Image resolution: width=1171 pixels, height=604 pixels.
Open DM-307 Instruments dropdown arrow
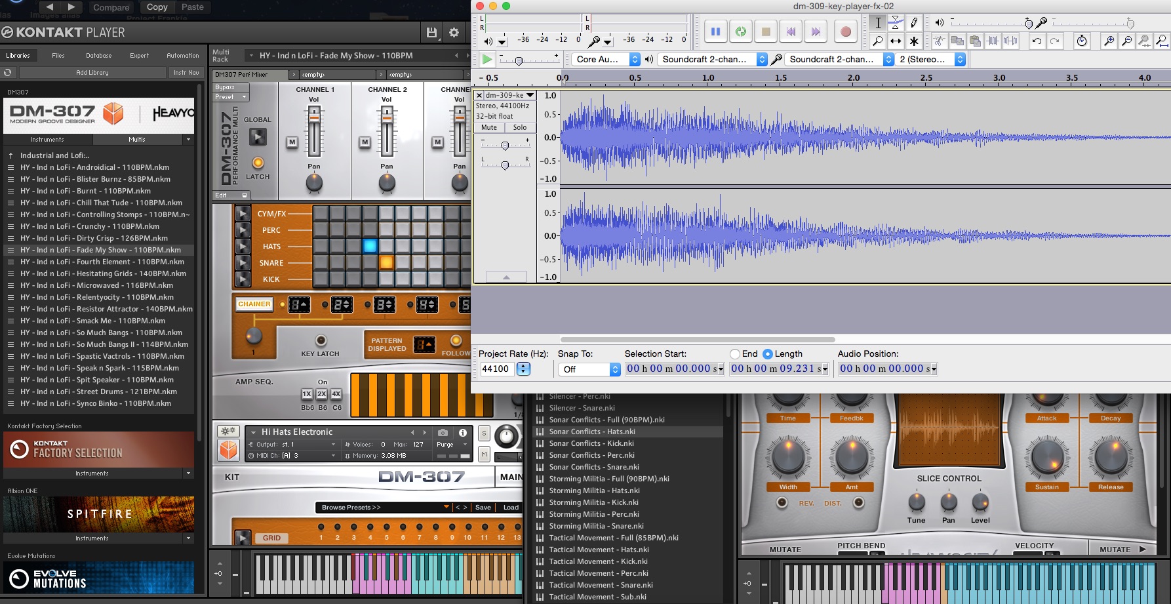pos(188,139)
